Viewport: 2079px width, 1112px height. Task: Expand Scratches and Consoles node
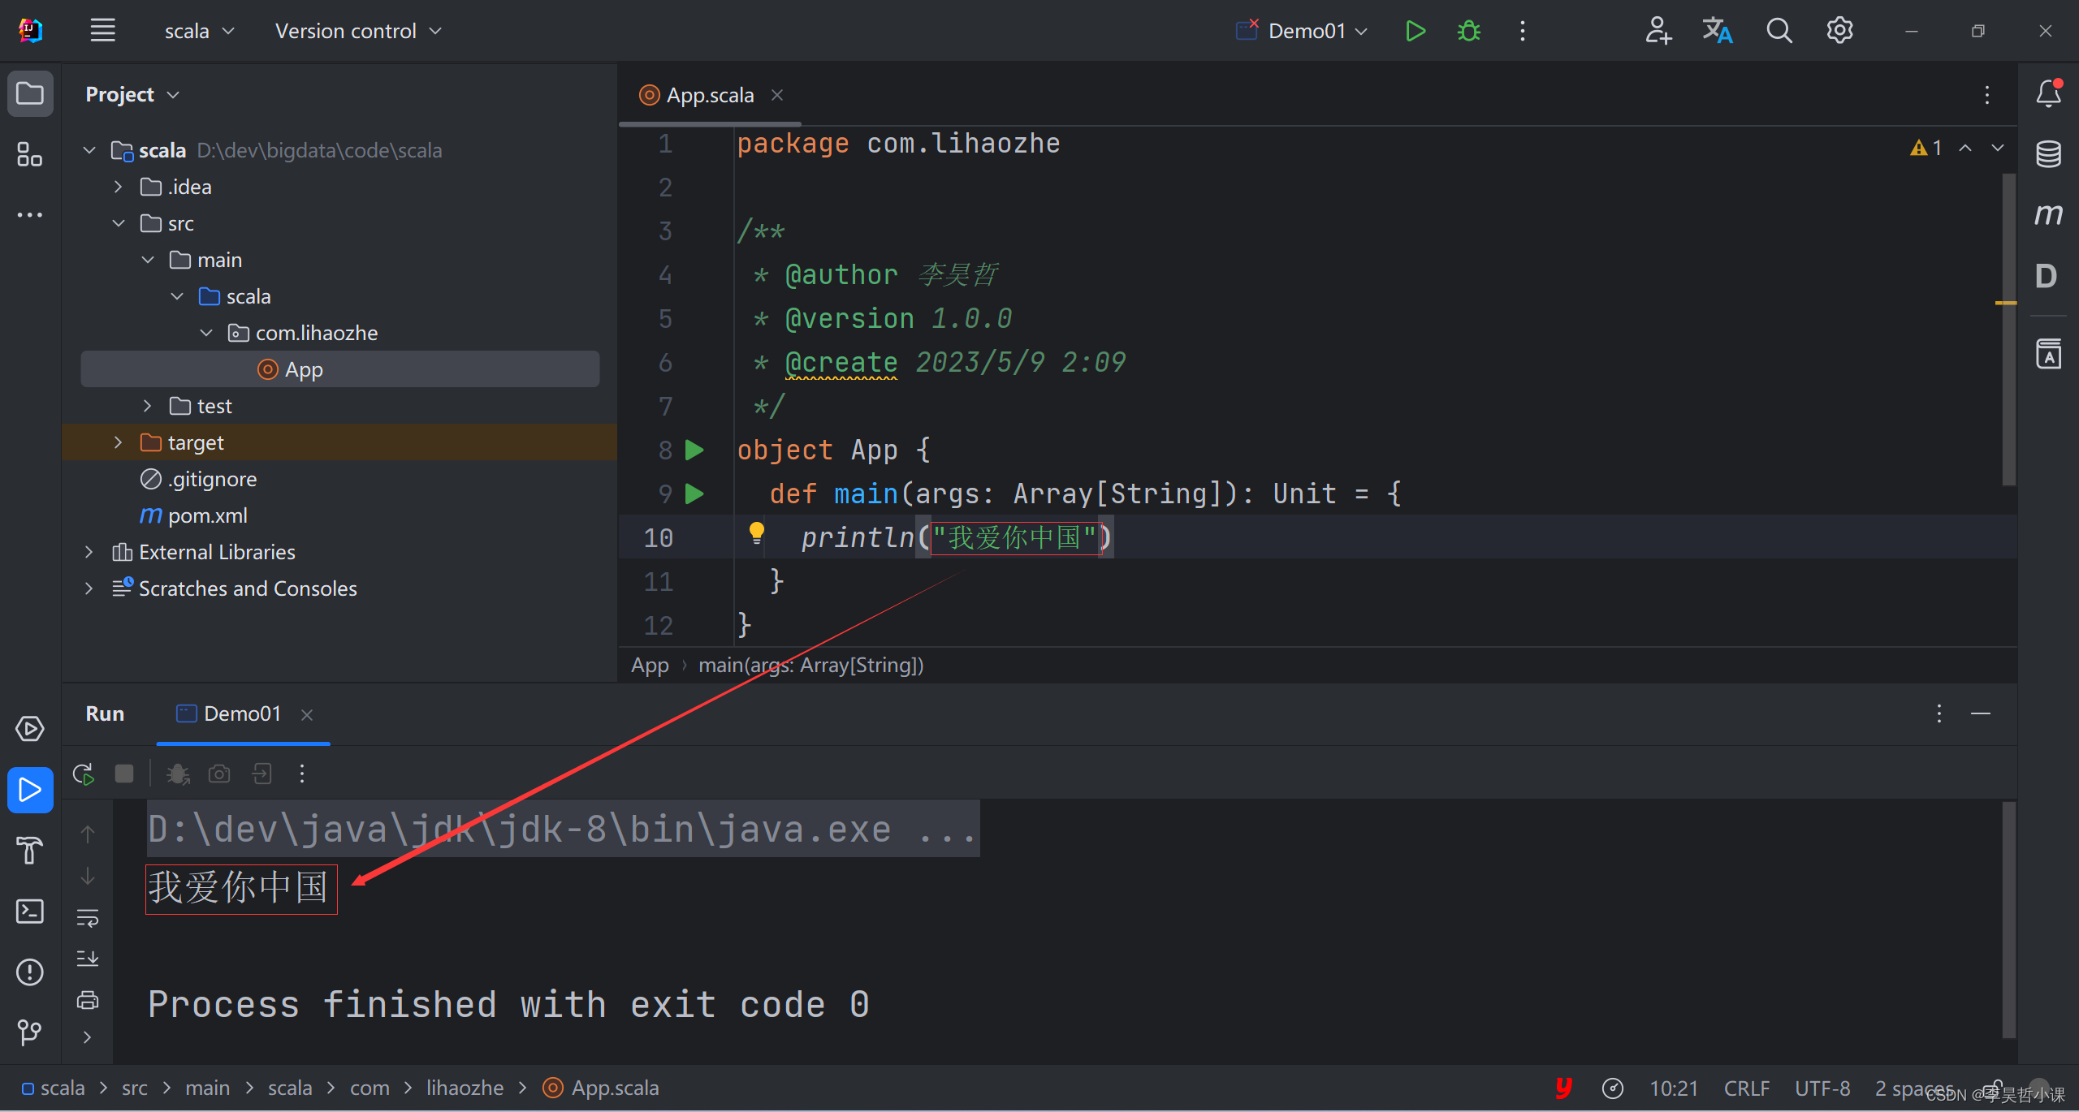pos(89,588)
